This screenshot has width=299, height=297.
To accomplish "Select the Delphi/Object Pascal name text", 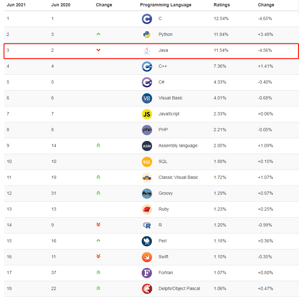I will (x=179, y=289).
